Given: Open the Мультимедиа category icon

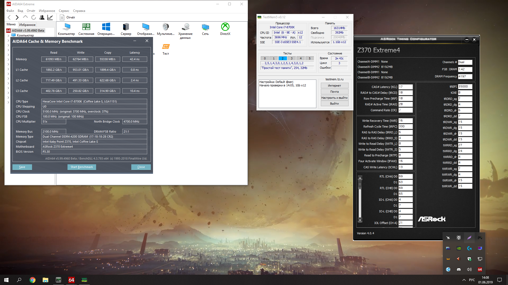Looking at the screenshot, I should [166, 29].
